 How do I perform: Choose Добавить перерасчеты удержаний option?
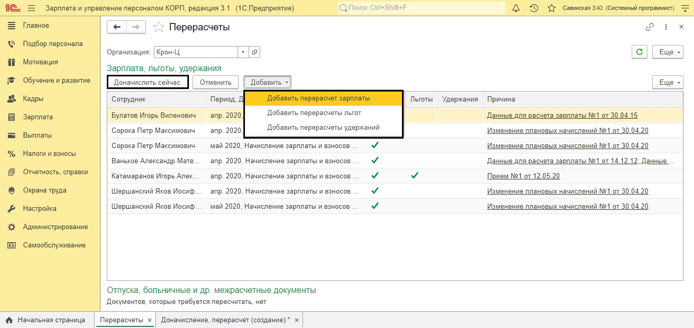(x=323, y=127)
